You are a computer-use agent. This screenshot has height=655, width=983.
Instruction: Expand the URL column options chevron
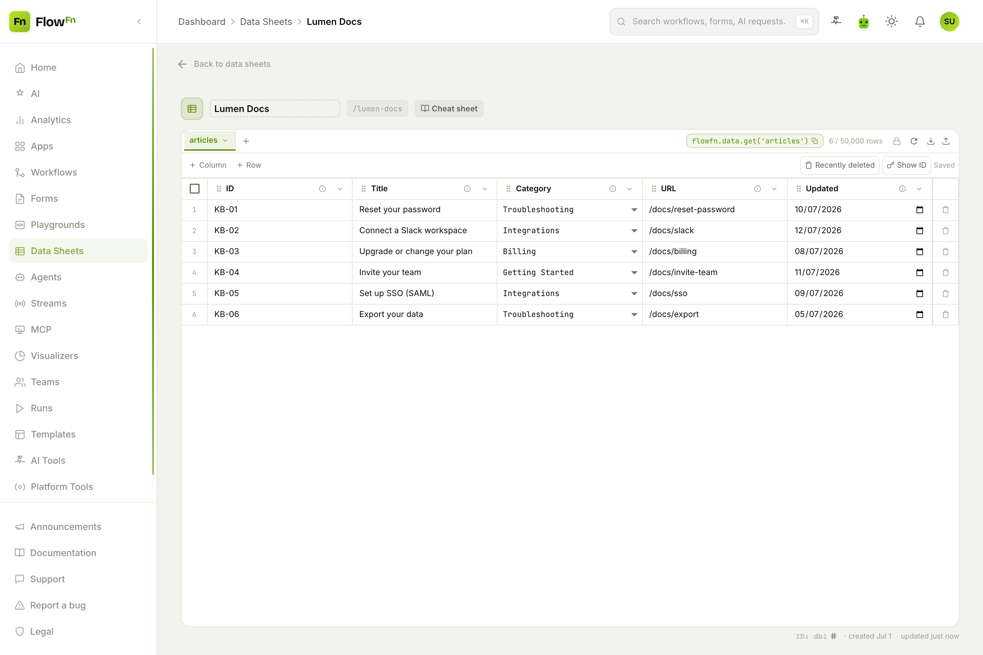pos(775,189)
